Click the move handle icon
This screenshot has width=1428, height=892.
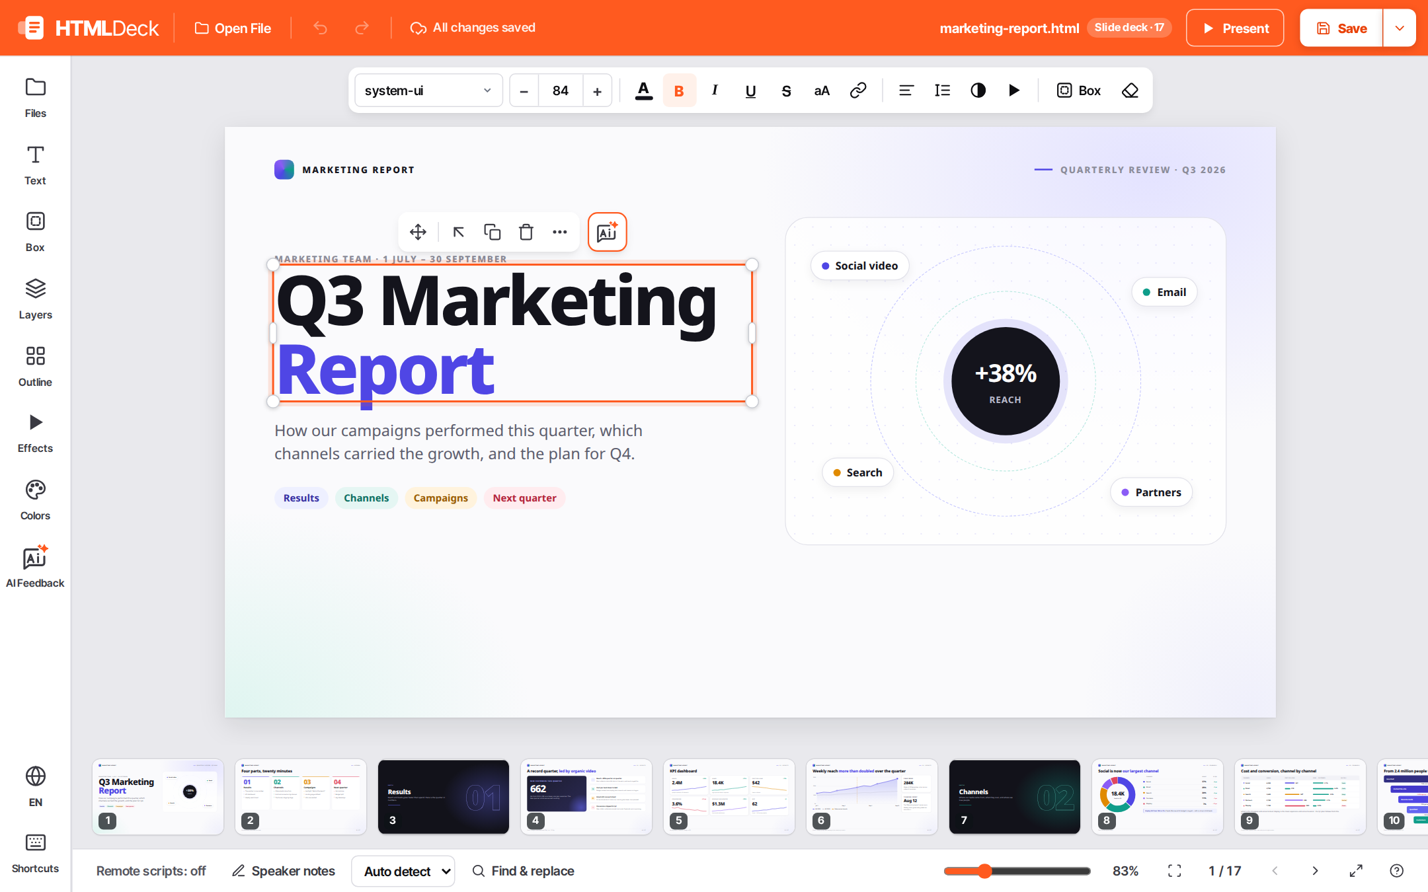click(x=418, y=232)
